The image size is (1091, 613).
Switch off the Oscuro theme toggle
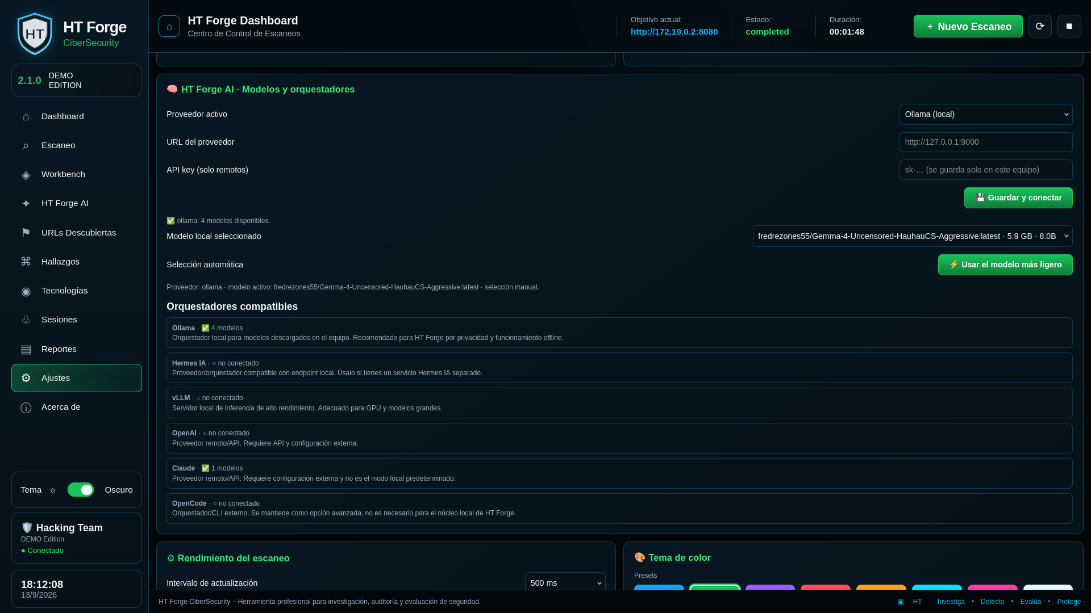tap(81, 490)
